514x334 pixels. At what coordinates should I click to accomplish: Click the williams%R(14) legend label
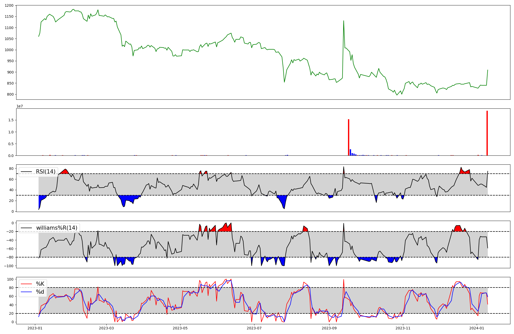point(57,228)
